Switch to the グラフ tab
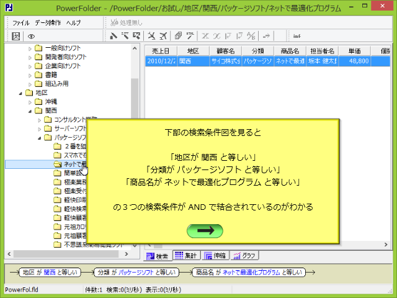Image resolution: width=397 pixels, height=298 pixels. 244,255
